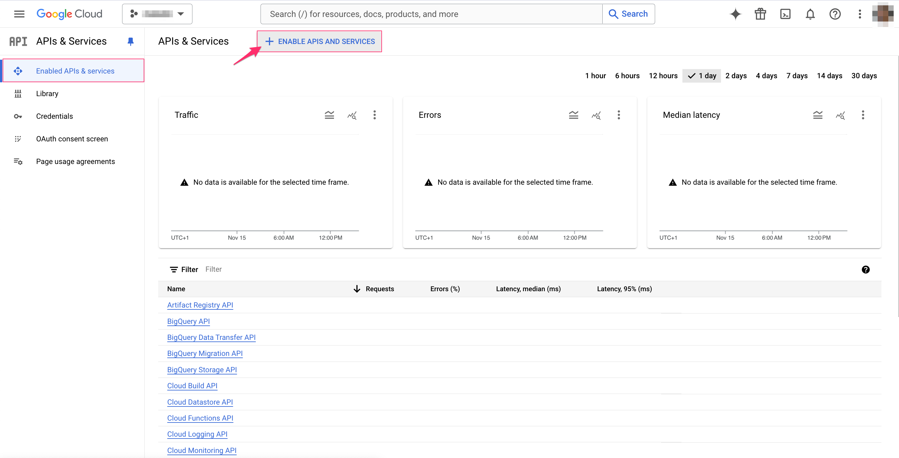Open the project selector dropdown
This screenshot has height=458, width=899.
pyautogui.click(x=157, y=14)
